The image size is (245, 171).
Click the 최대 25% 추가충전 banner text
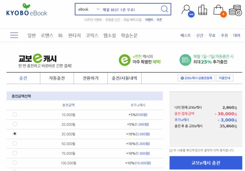click(210, 62)
